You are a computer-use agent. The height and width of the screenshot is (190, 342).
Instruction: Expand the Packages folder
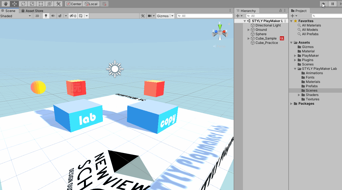(x=291, y=104)
